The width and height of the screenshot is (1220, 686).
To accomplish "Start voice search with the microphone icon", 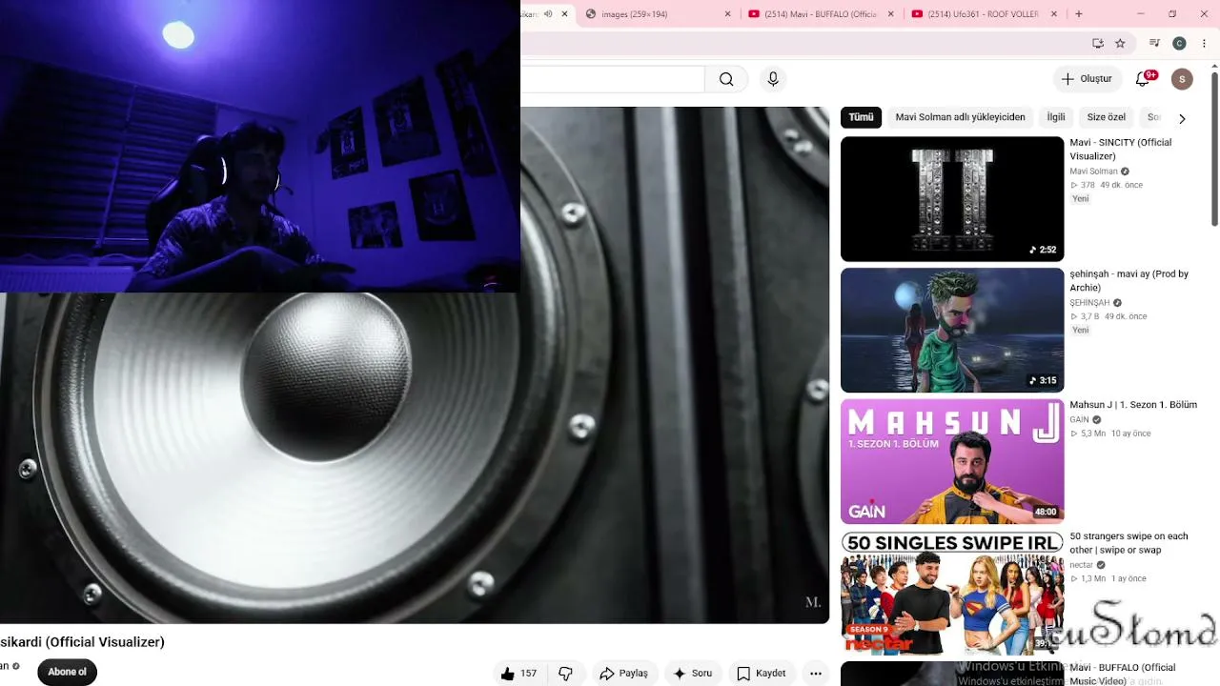I will 773,79.
